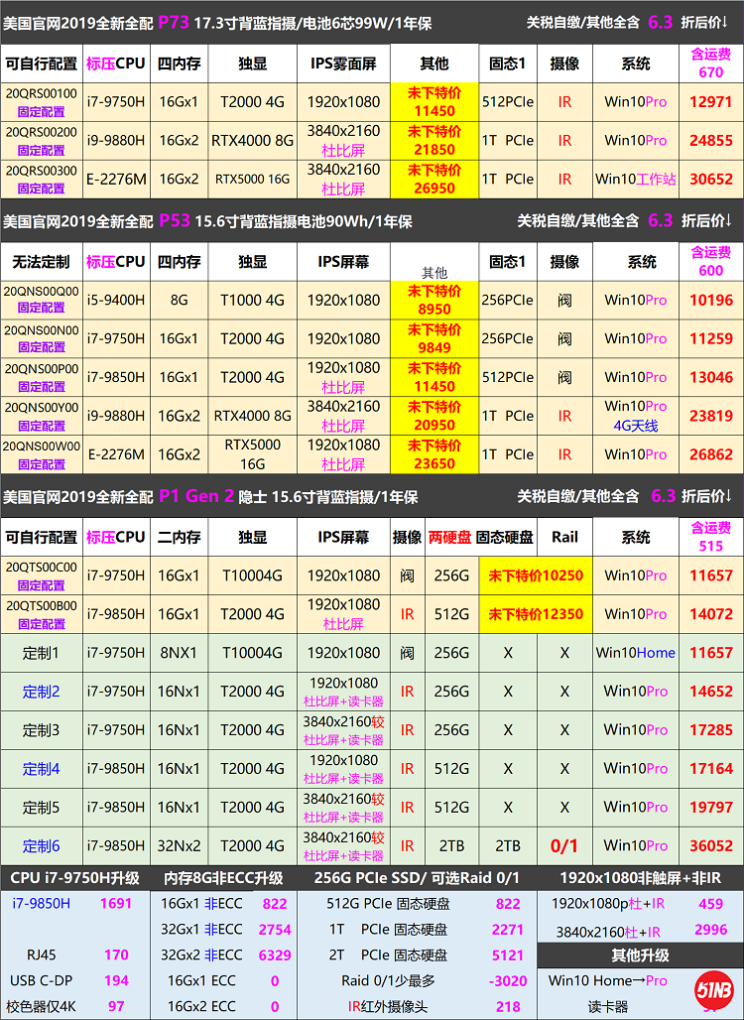Click the red 0/1 Rail cell
This screenshot has height=1020, width=744.
pyautogui.click(x=564, y=845)
